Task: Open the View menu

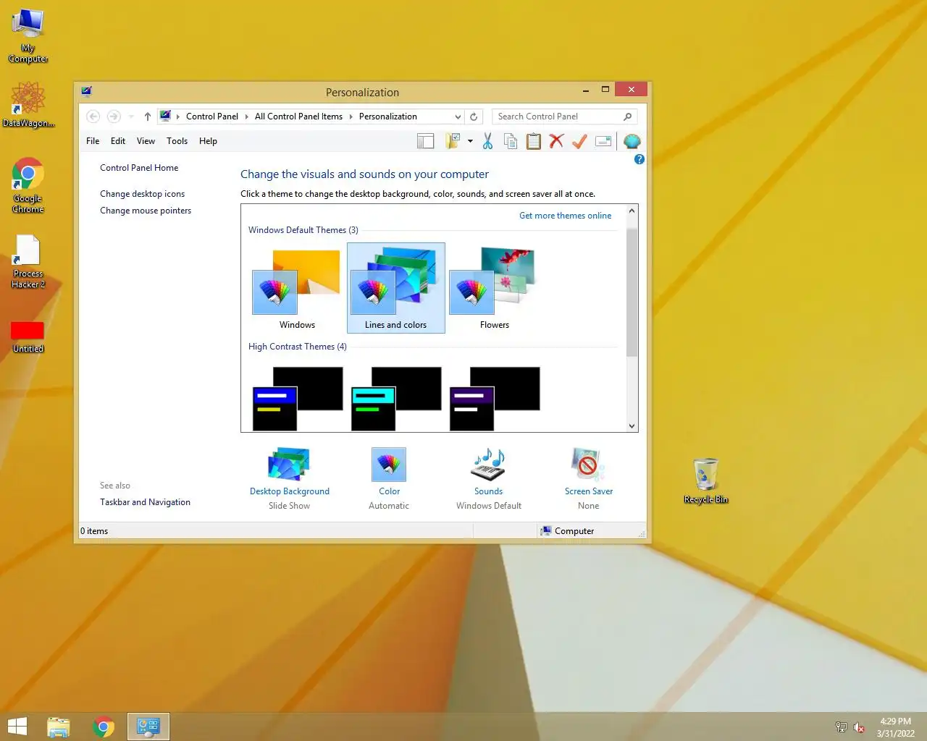Action: 146,141
